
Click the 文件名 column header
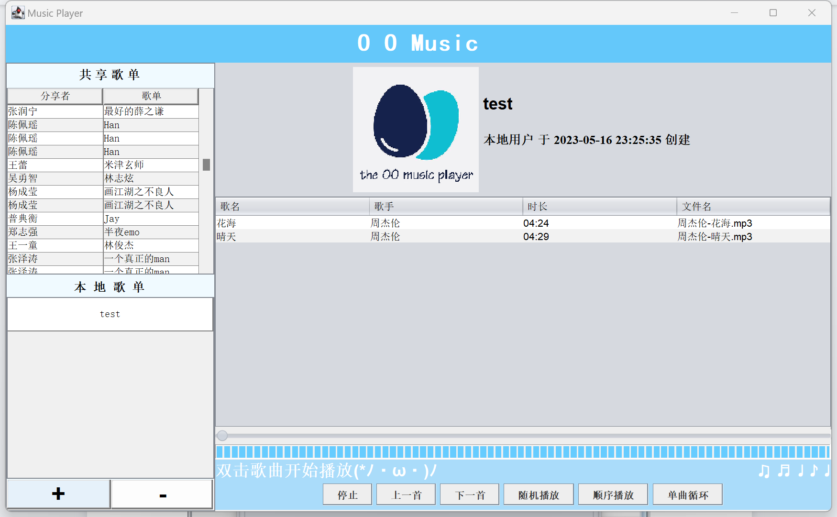click(x=753, y=207)
